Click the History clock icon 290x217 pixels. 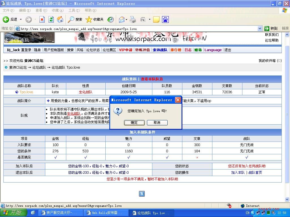(110, 19)
